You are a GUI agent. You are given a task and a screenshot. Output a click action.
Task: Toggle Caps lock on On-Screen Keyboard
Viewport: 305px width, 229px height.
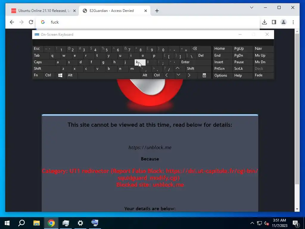(x=43, y=62)
